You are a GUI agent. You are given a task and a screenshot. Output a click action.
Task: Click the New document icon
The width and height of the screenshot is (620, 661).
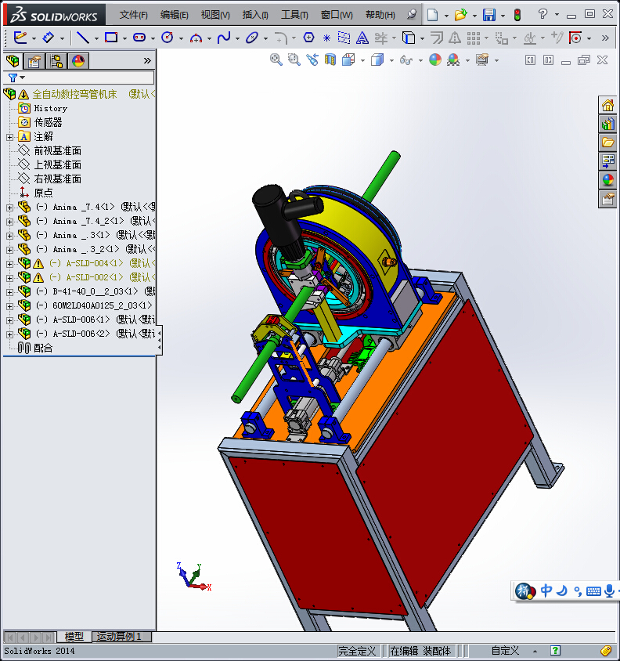[x=432, y=15]
